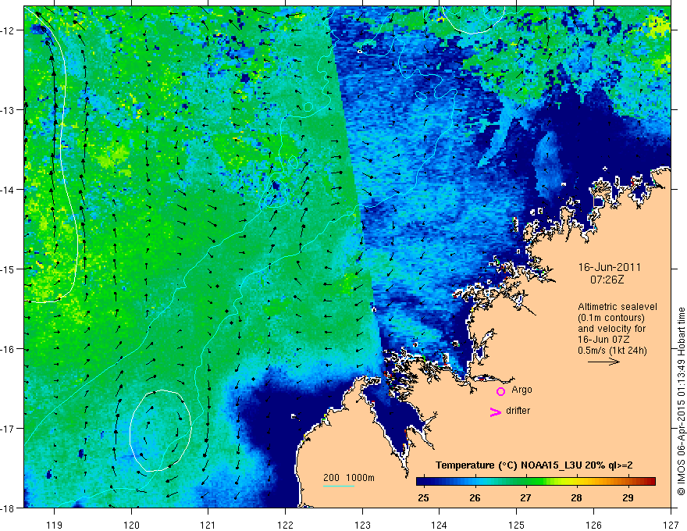This screenshot has height=531, width=687.
Task: Click the temperature colour bar
Action: [x=536, y=482]
